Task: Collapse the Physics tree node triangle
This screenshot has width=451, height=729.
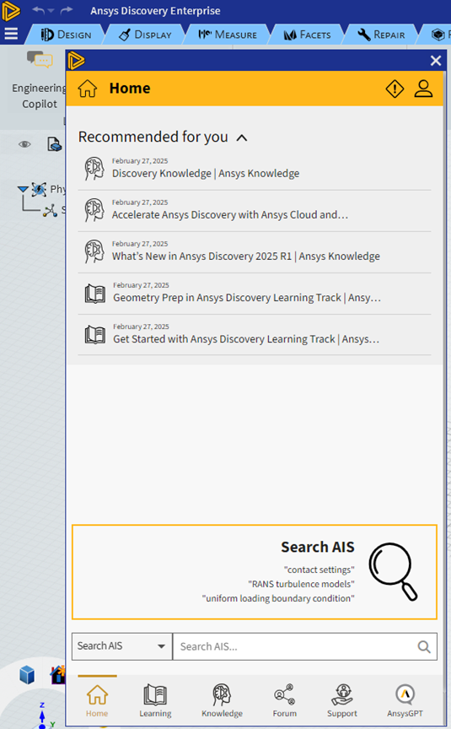Action: pyautogui.click(x=23, y=189)
